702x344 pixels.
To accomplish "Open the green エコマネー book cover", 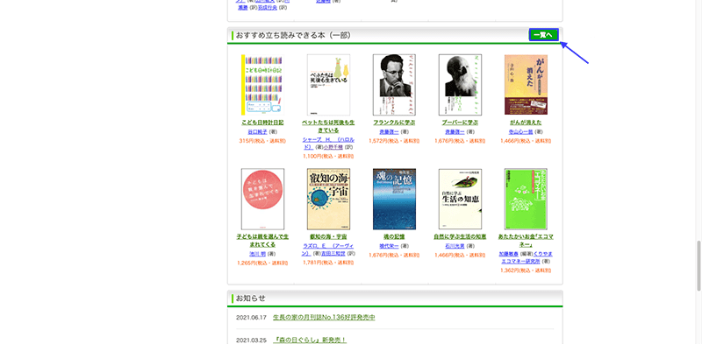I will 526,200.
